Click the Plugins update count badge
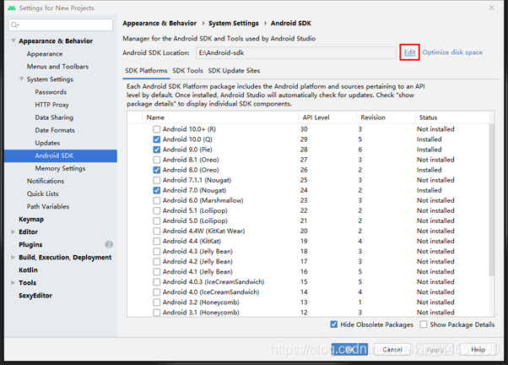The image size is (508, 365). [x=109, y=245]
